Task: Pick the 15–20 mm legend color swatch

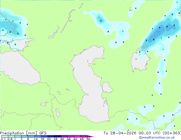Action: [45, 136]
